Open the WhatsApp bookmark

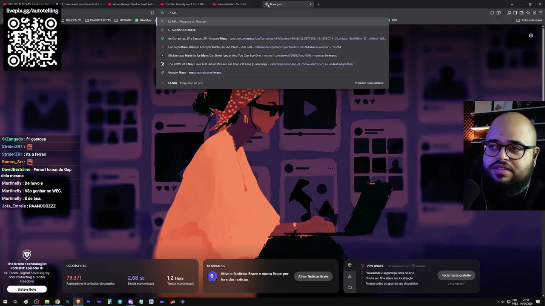(143, 20)
